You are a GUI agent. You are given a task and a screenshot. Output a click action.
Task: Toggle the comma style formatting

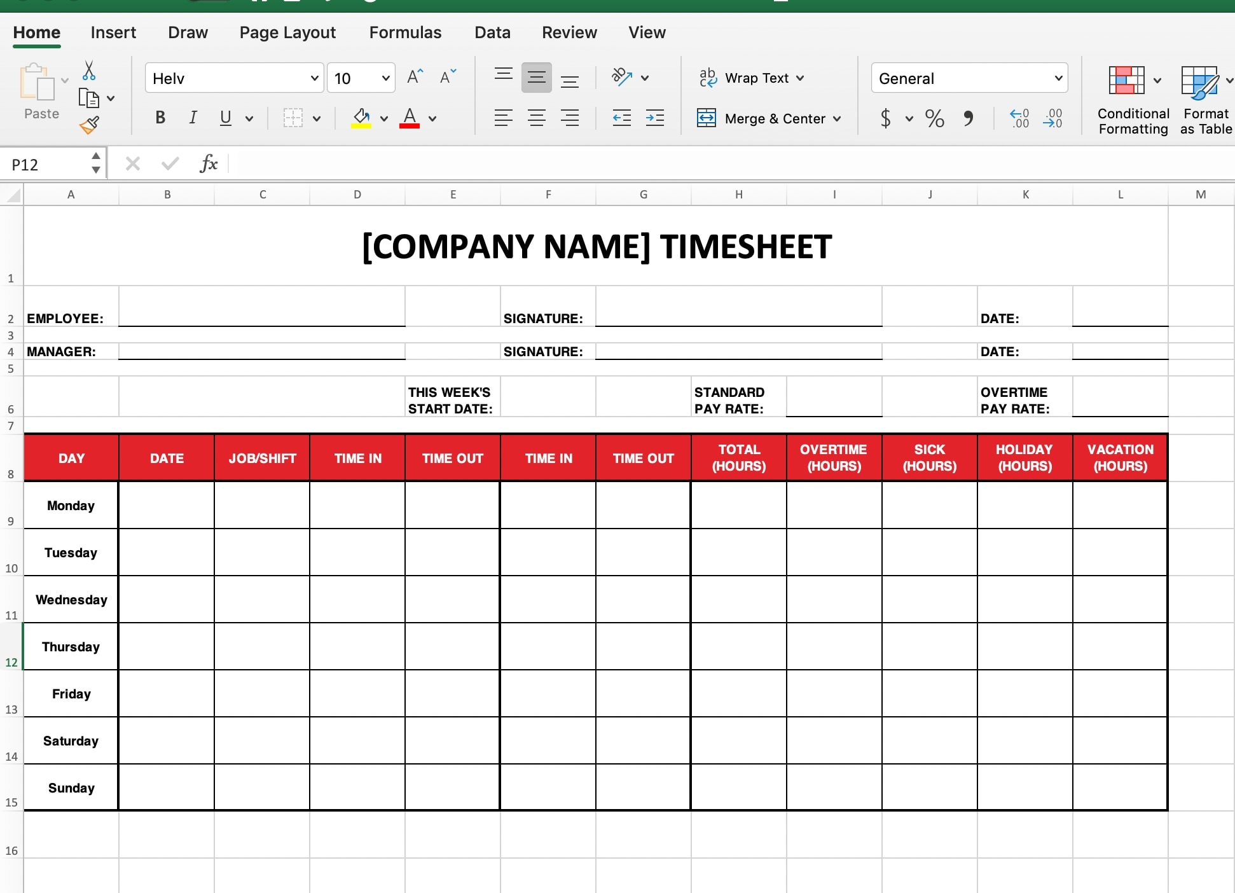pyautogui.click(x=969, y=117)
